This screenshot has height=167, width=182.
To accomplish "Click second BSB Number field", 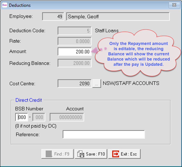I will coord(39,117).
